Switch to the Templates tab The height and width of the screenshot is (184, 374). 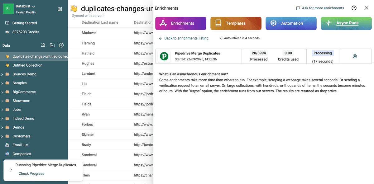(236, 23)
